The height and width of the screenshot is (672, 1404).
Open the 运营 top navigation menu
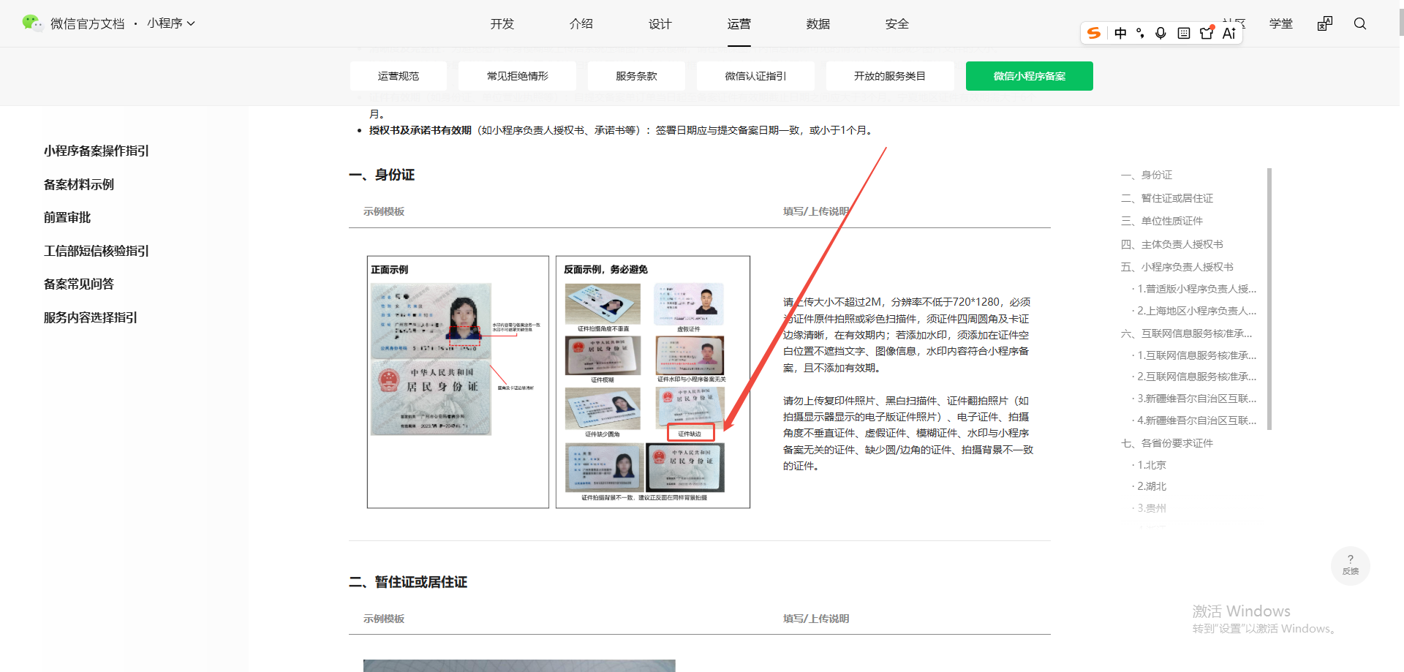pos(739,24)
